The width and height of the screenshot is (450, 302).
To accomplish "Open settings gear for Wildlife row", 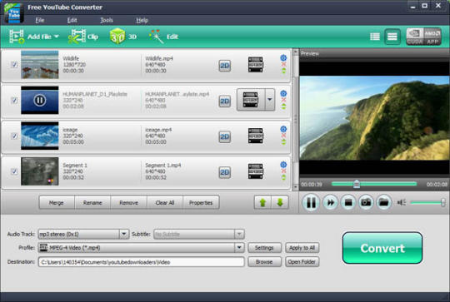I will click(x=283, y=58).
